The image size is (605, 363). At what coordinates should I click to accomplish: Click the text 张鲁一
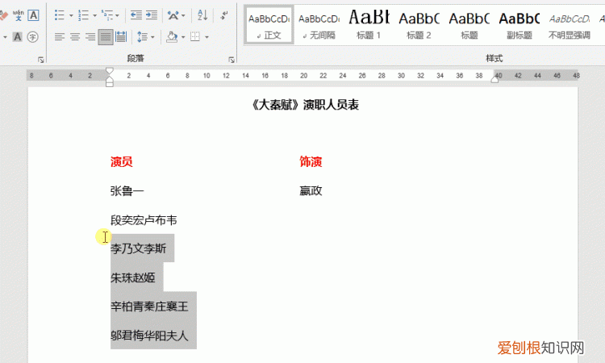click(x=127, y=191)
